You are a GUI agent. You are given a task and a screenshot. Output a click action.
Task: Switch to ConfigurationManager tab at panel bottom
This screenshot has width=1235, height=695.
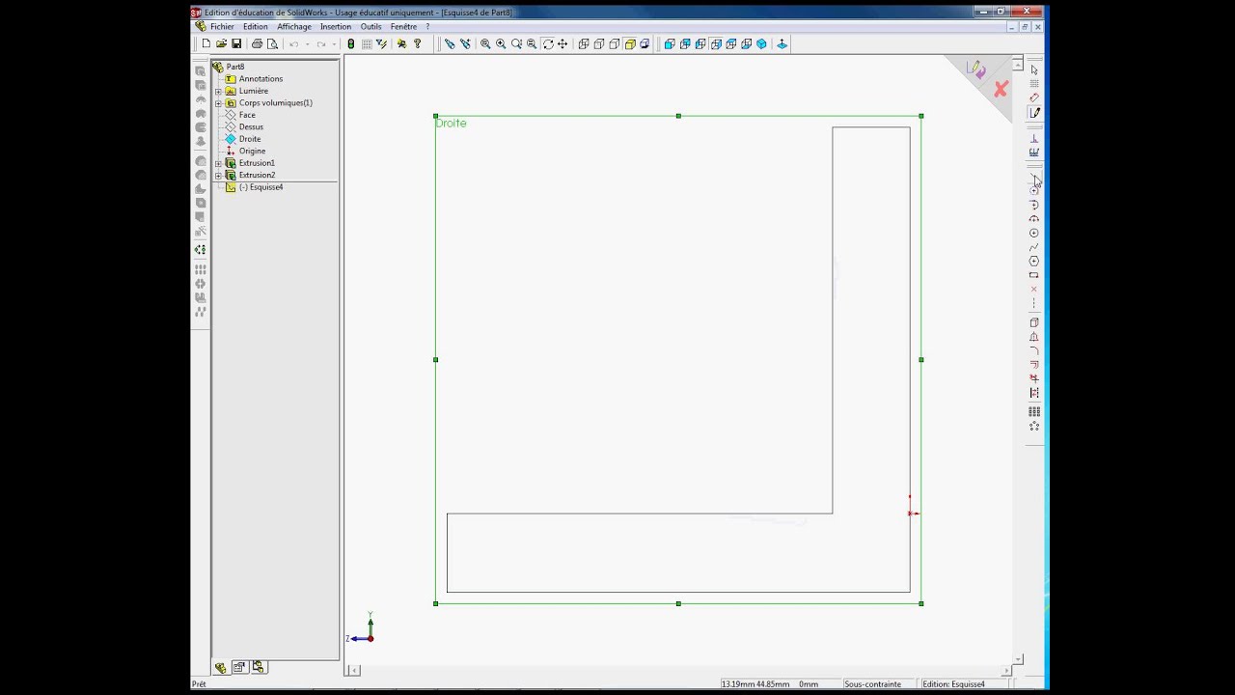[258, 667]
